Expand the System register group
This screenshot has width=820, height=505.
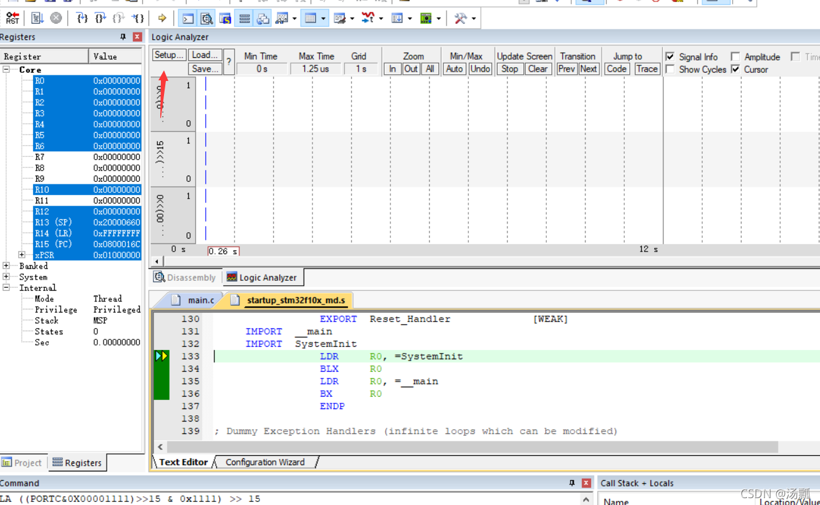coord(6,276)
